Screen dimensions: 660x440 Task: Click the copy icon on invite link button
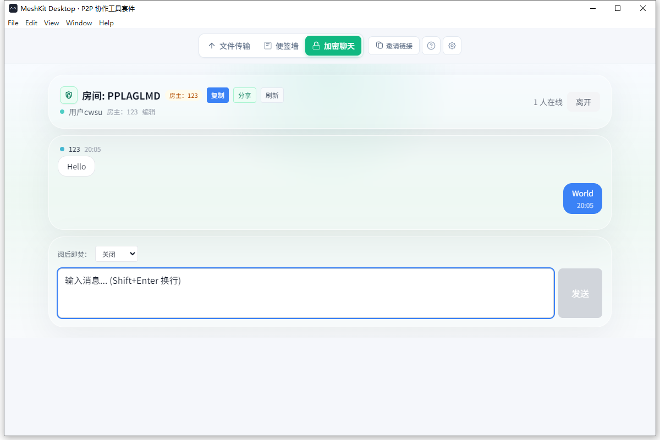pyautogui.click(x=379, y=46)
